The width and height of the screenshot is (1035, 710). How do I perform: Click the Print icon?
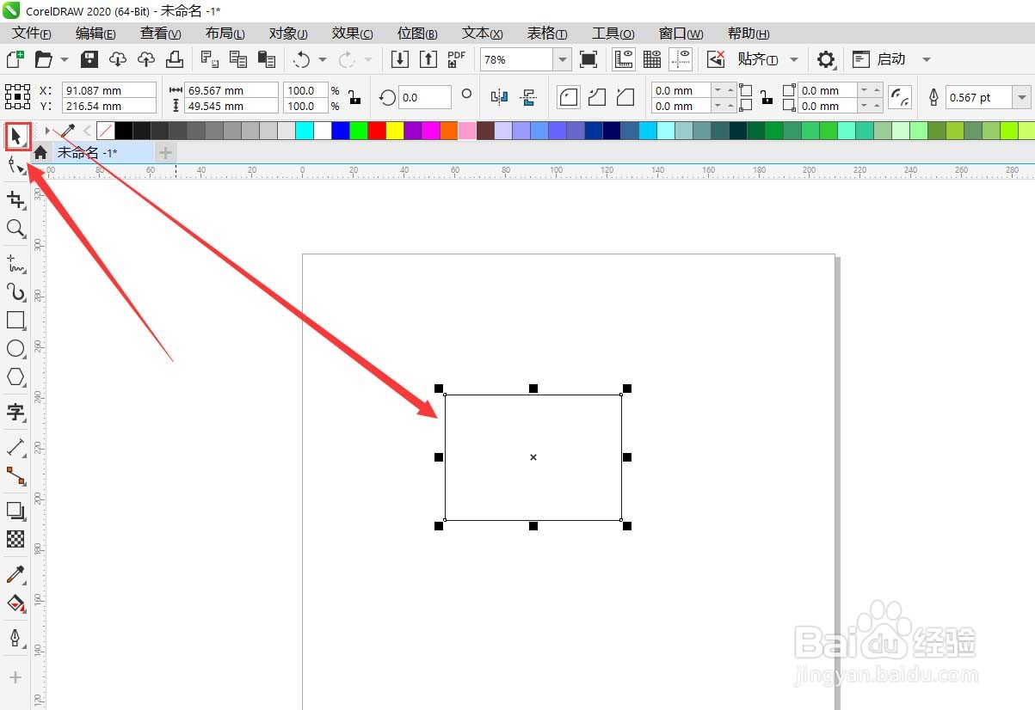(175, 59)
